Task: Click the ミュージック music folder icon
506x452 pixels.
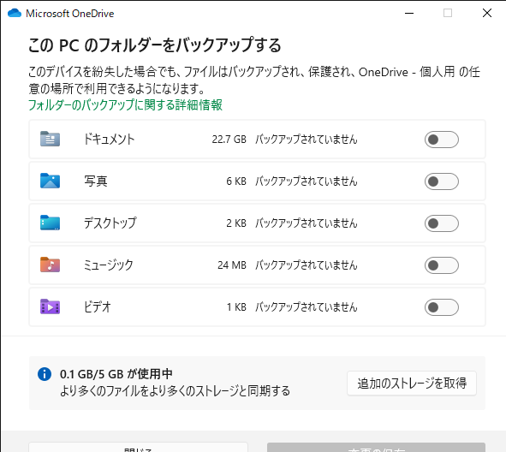Action: point(50,265)
